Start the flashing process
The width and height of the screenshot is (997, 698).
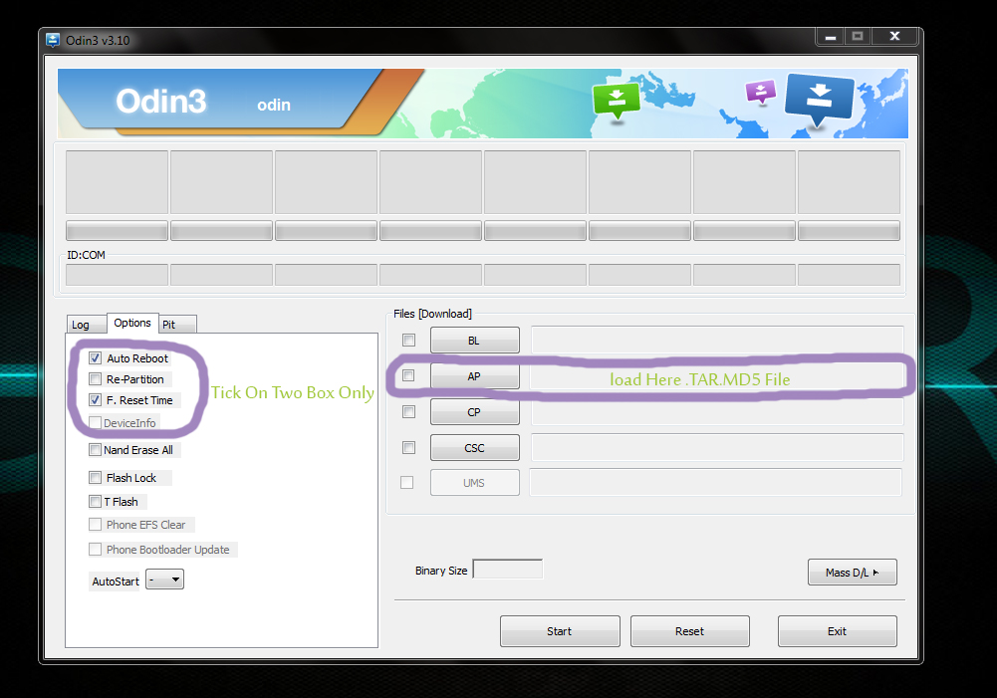tap(560, 631)
